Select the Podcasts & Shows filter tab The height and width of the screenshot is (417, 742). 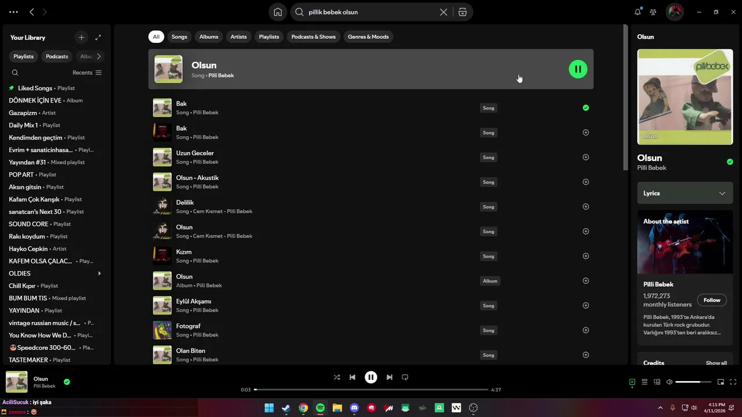(314, 36)
